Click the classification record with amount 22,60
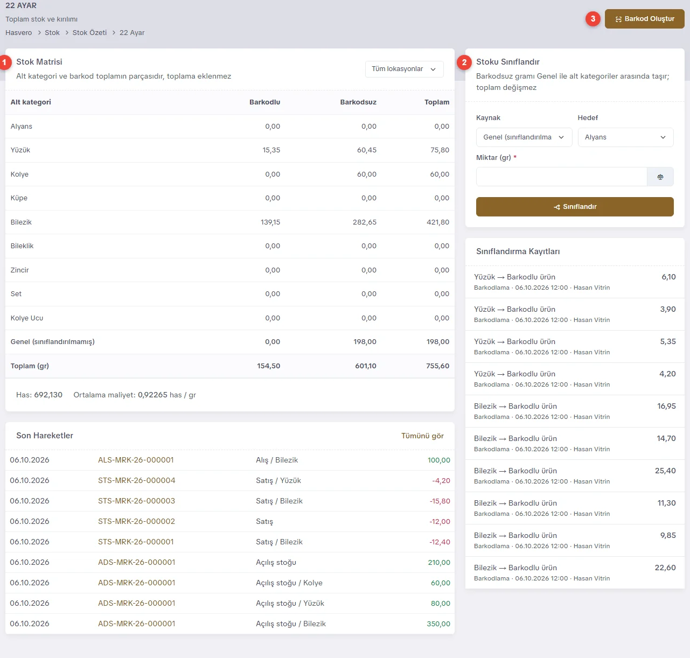Image resolution: width=690 pixels, height=658 pixels. coord(575,572)
